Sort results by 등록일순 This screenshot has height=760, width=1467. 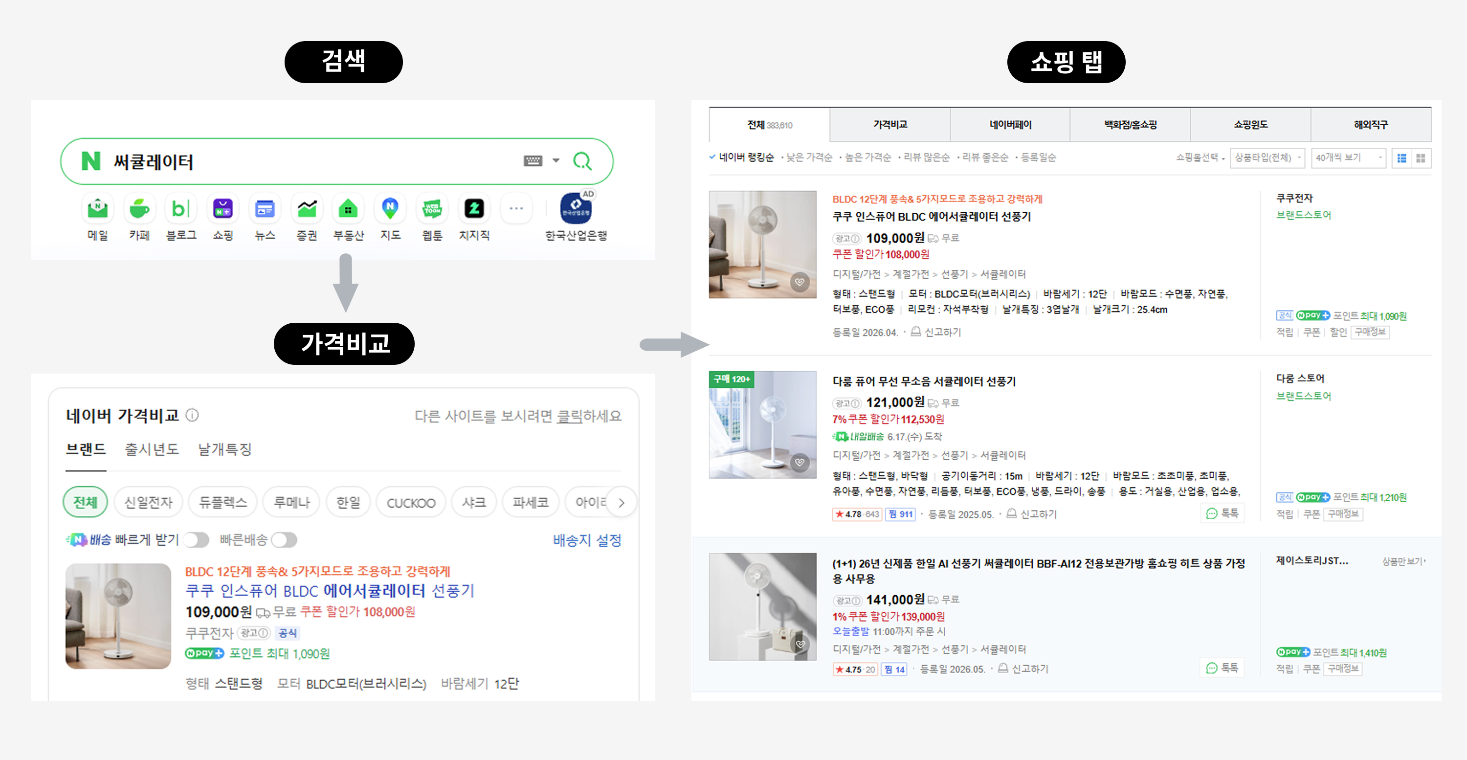pyautogui.click(x=1038, y=157)
